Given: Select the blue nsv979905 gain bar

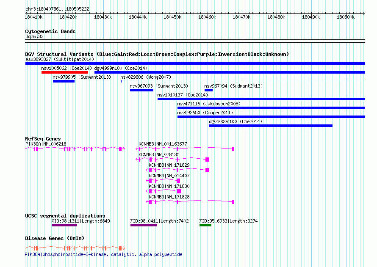Looking at the screenshot, I should click(64, 81).
